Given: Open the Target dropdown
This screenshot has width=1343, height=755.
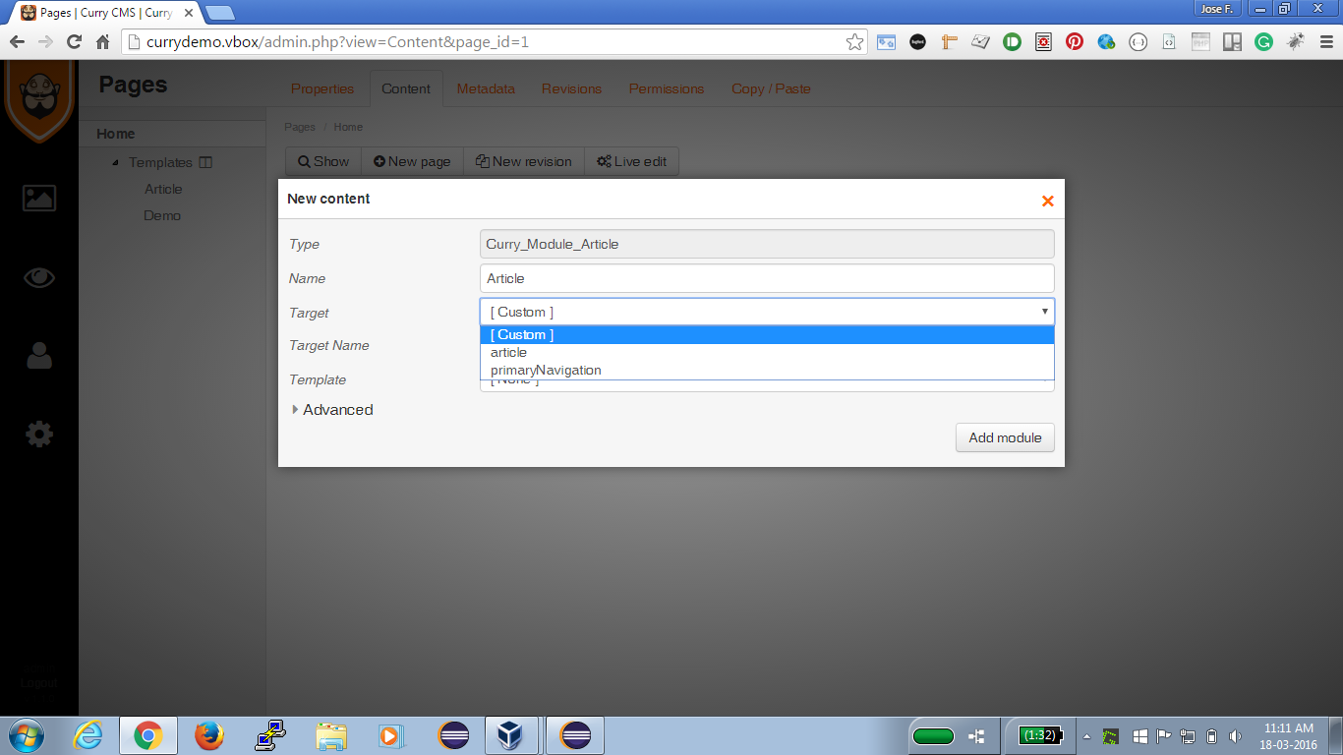Looking at the screenshot, I should (x=767, y=312).
